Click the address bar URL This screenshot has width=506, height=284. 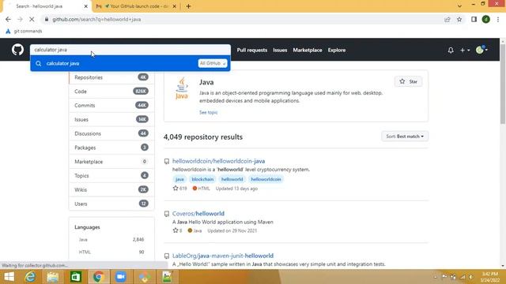pos(96,19)
